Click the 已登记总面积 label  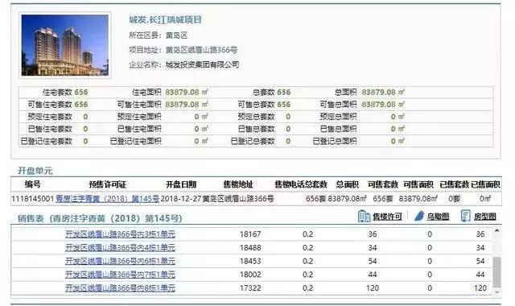(x=335, y=141)
